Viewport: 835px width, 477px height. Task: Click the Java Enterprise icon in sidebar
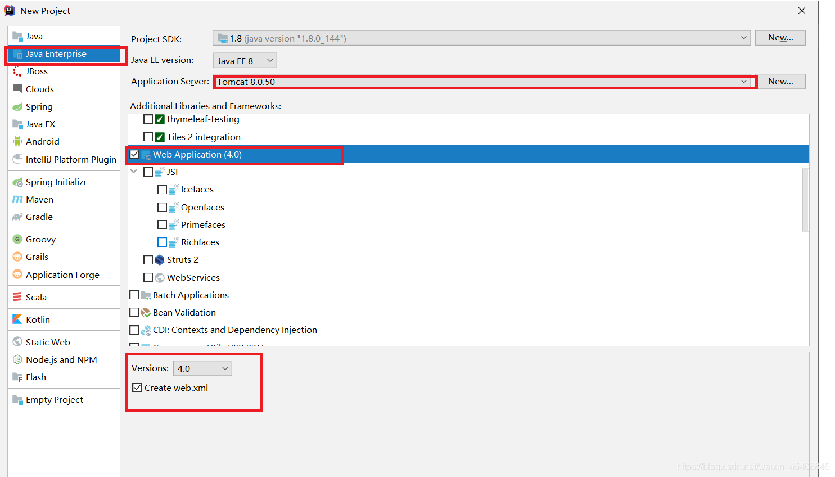[17, 54]
